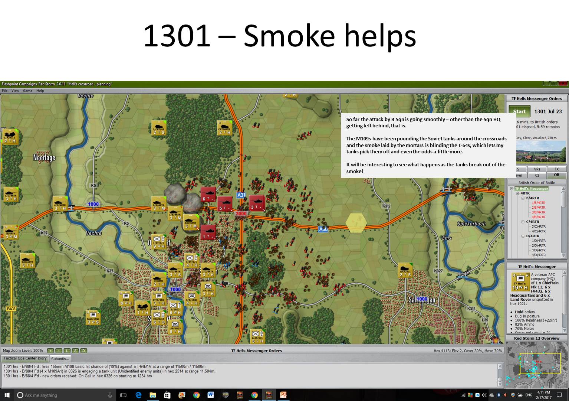The width and height of the screenshot is (569, 401).
Task: Select the red enemy tank counter marked 5 T
Action: coord(225,204)
